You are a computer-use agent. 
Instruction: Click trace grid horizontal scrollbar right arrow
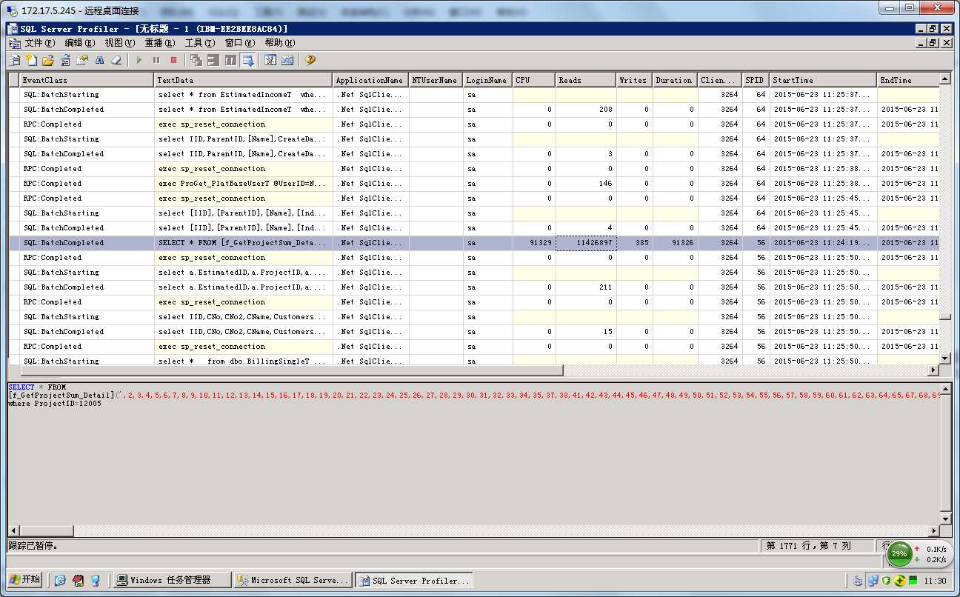pos(933,370)
